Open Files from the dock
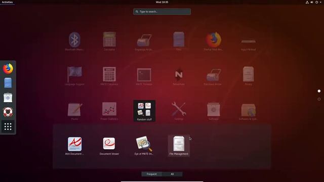The image size is (324, 182). (x=8, y=83)
